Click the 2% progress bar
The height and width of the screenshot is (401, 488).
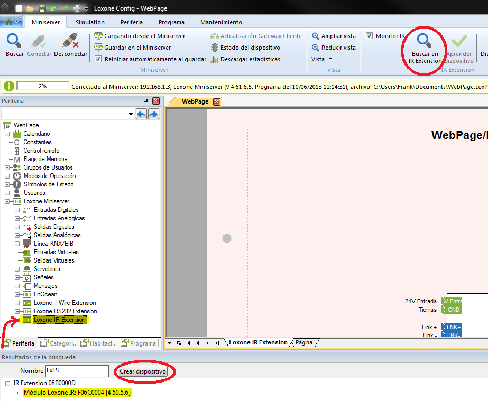42,86
